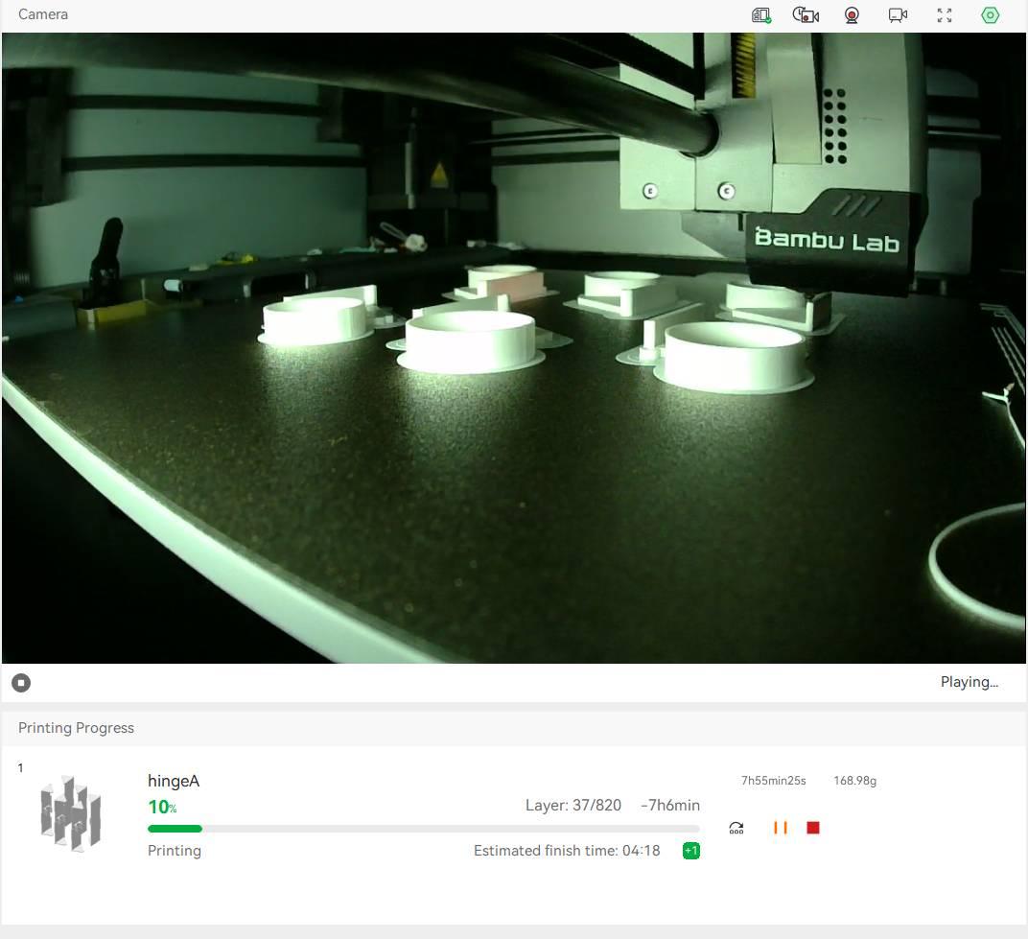This screenshot has height=939, width=1028.
Task: Click the Printing Progress panel header
Action: [x=76, y=728]
